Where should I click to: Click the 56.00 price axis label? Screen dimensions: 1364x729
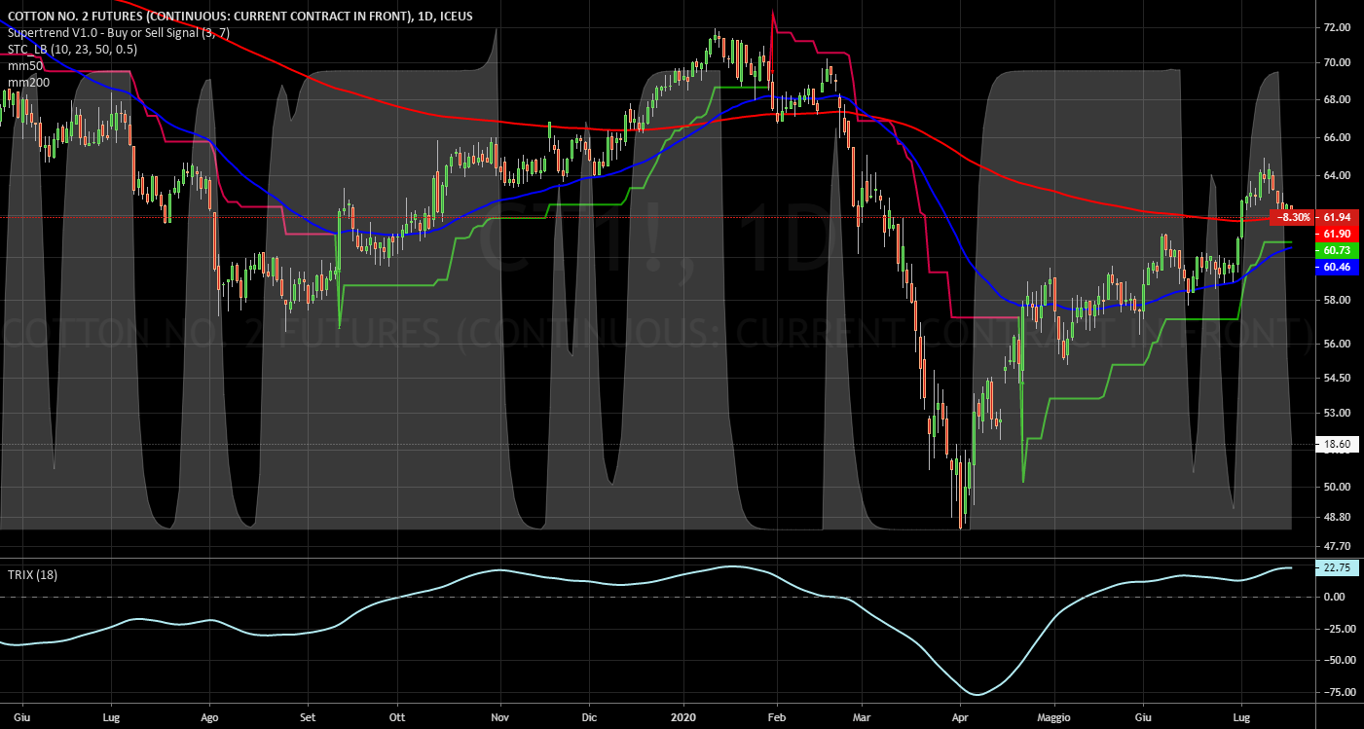pos(1336,345)
